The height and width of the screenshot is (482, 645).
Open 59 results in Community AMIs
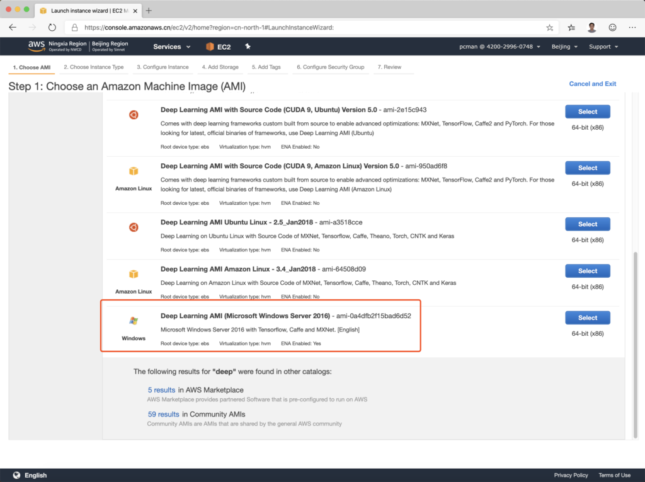(163, 414)
